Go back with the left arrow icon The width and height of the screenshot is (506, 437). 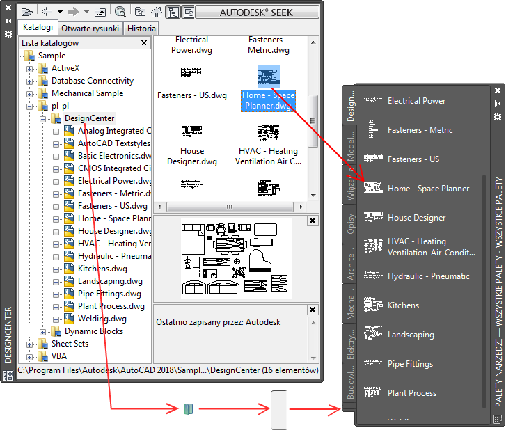coord(47,12)
